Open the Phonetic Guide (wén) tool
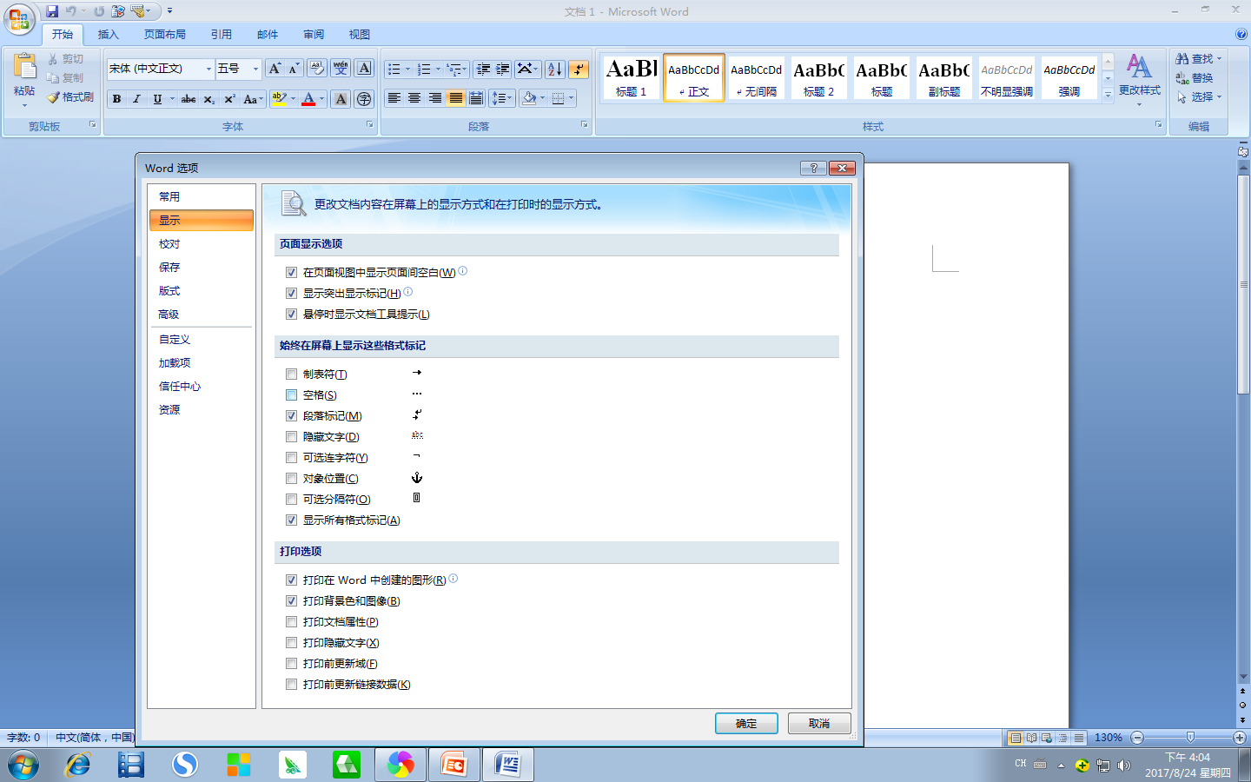The height and width of the screenshot is (782, 1251). click(341, 69)
